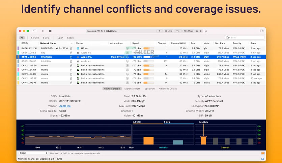Click the filter search magnifier dropdown
Screen dimensions: 282x163
click(x=228, y=37)
